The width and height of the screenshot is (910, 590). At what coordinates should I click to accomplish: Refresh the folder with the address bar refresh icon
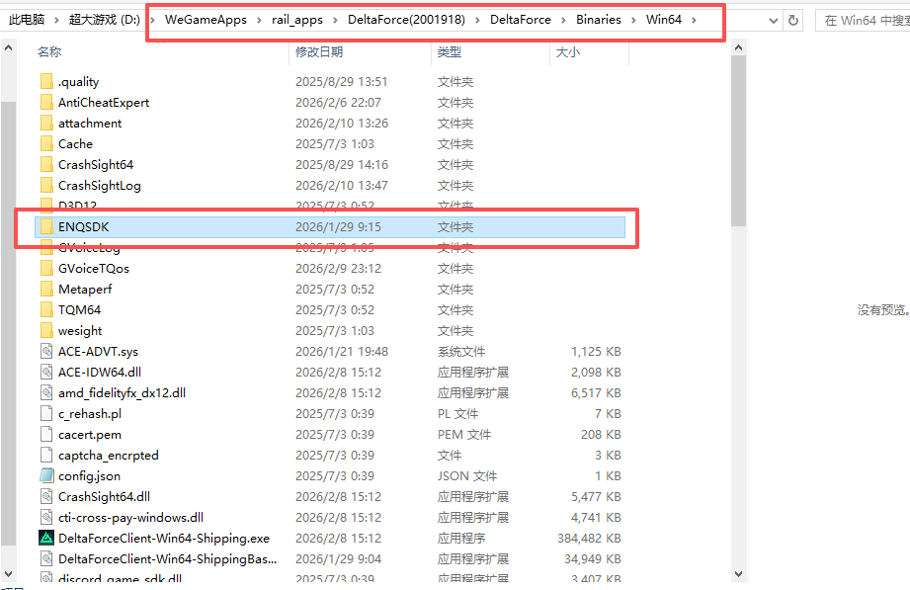[793, 20]
